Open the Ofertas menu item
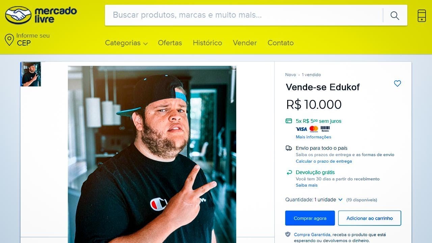This screenshot has width=432, height=243. (170, 43)
